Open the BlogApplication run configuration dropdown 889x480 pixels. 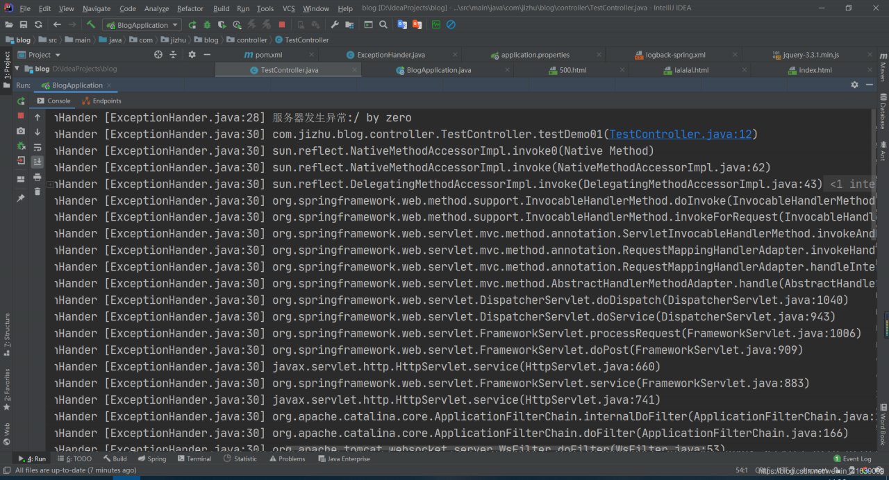[x=142, y=25]
